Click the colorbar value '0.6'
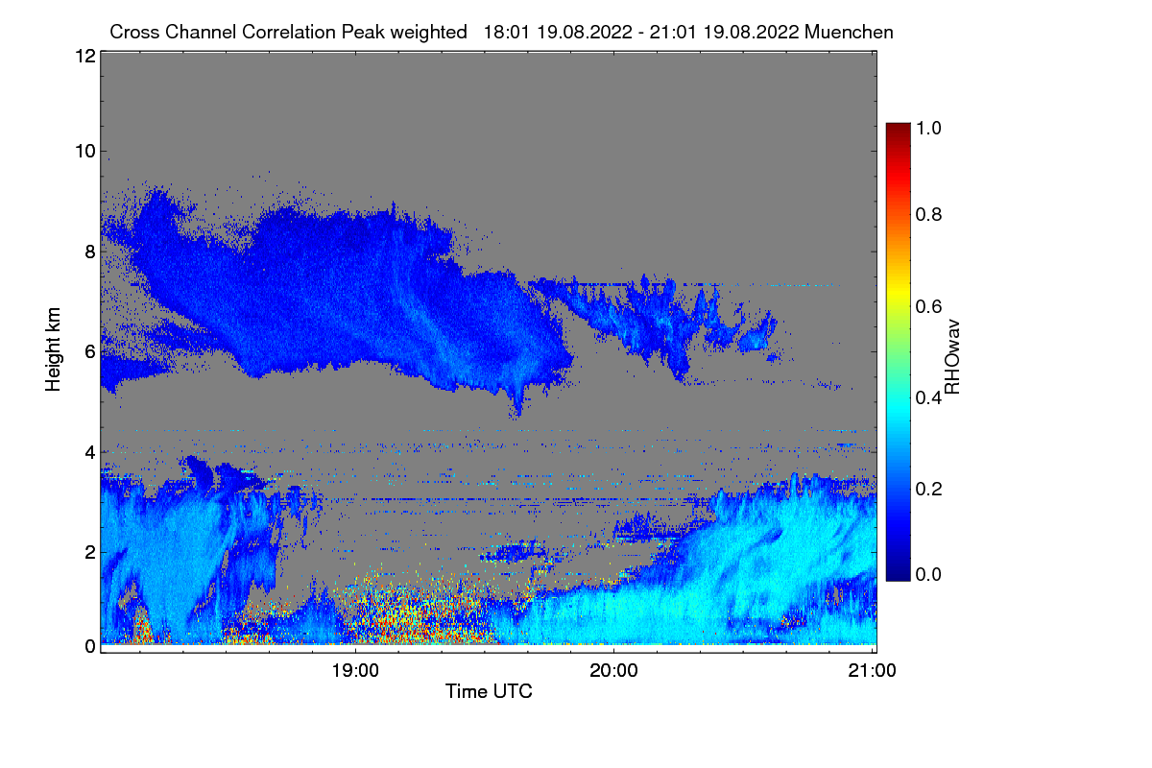The image size is (1152, 768). (x=930, y=305)
